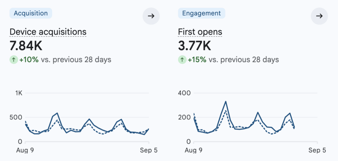
Task: Click the 400 axis label on the First opens chart
Action: pyautogui.click(x=185, y=93)
